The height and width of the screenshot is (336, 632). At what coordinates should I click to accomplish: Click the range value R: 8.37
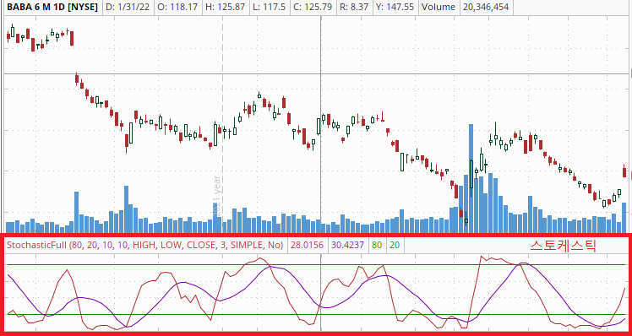[355, 7]
